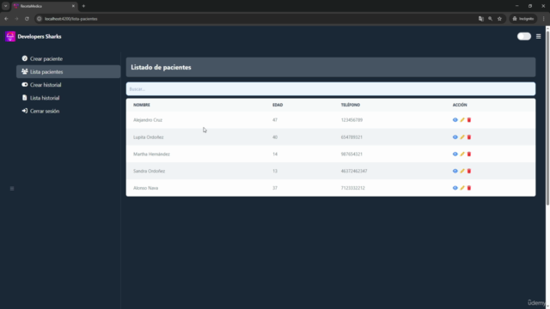
Task: View details of Sandra Ordoñez
Action: coord(455,171)
